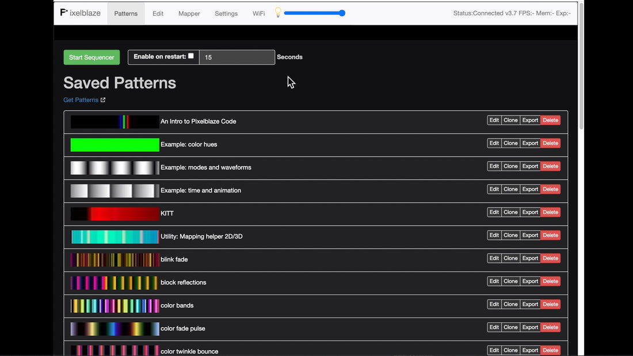Export the KITT pattern
The height and width of the screenshot is (356, 633).
tap(530, 212)
